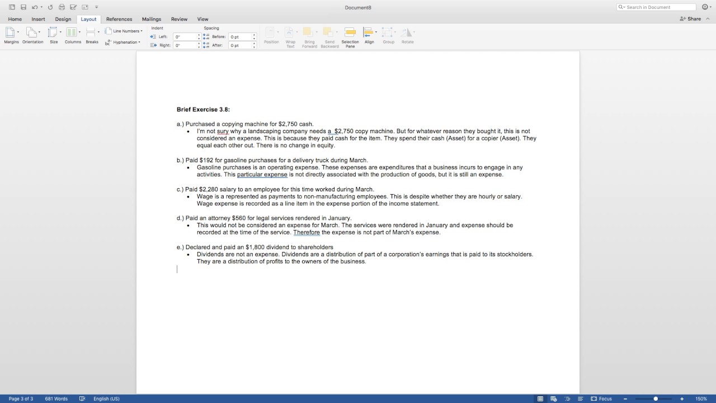Switch to Print Layout view in status bar
716x403 pixels.
click(x=540, y=399)
